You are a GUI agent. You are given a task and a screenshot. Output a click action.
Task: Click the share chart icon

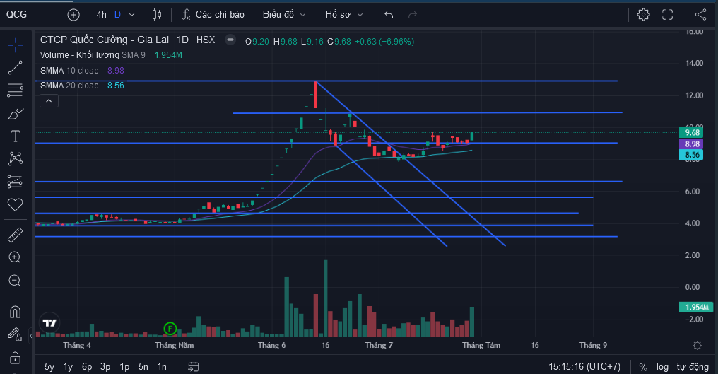700,15
